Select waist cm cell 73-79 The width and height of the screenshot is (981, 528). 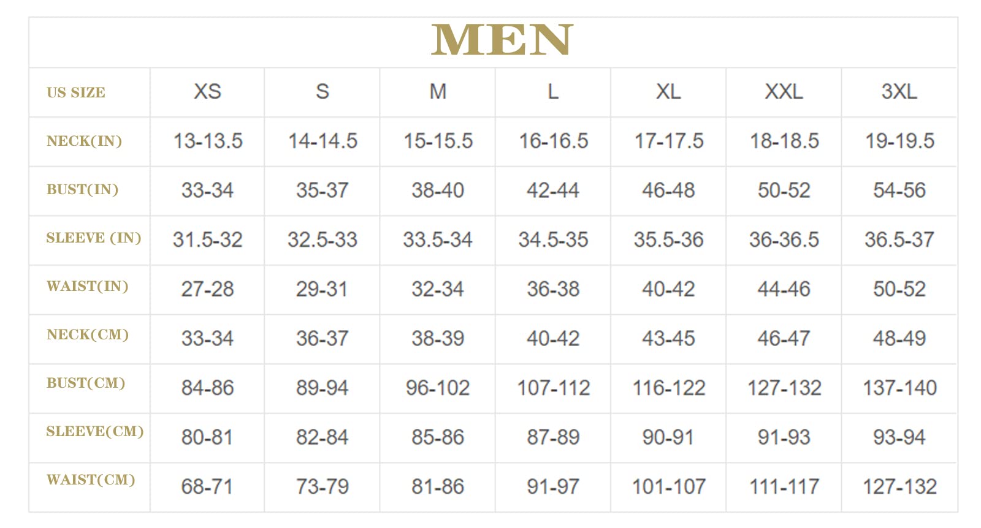point(323,487)
